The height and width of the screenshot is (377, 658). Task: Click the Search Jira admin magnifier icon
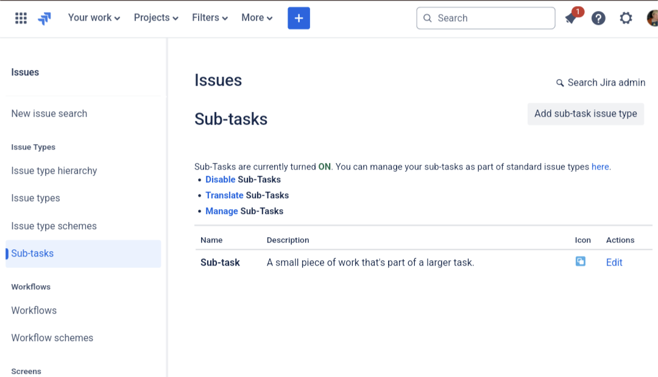560,83
